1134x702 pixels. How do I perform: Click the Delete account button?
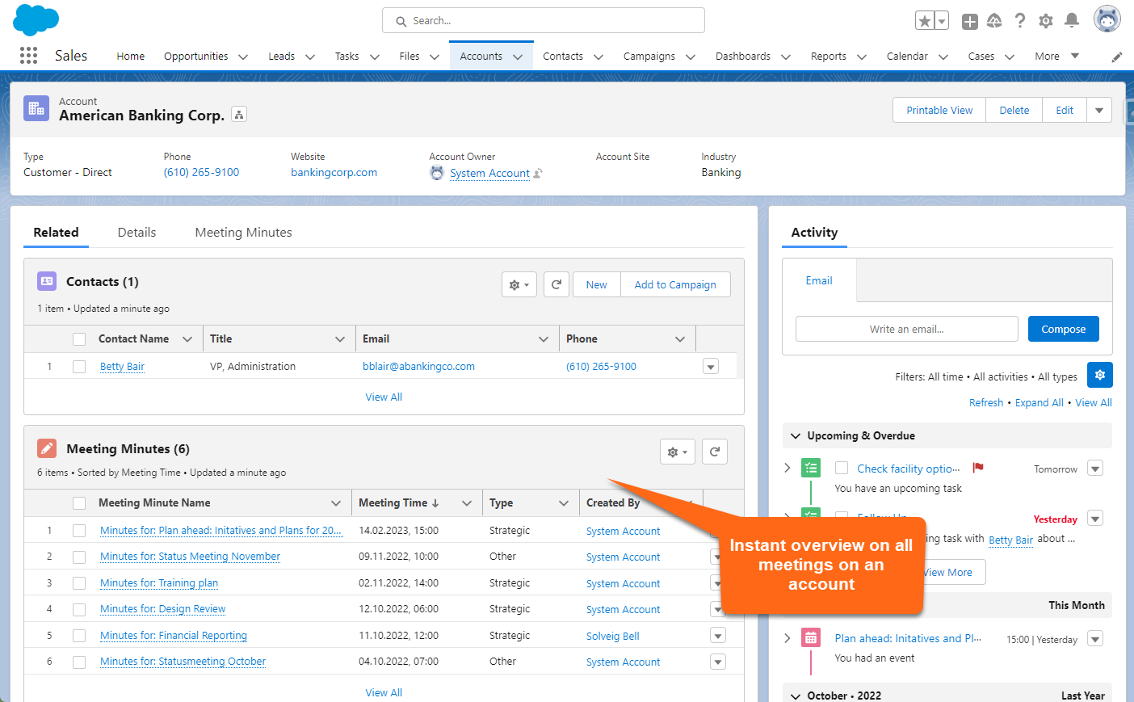coord(1014,110)
